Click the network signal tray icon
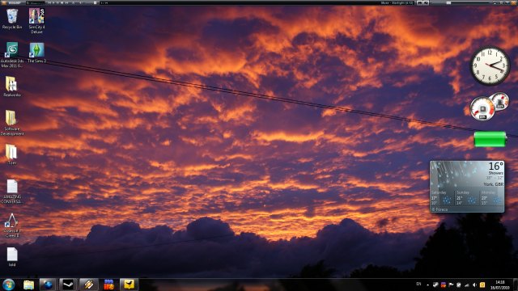The height and width of the screenshot is (291, 518). point(467,285)
